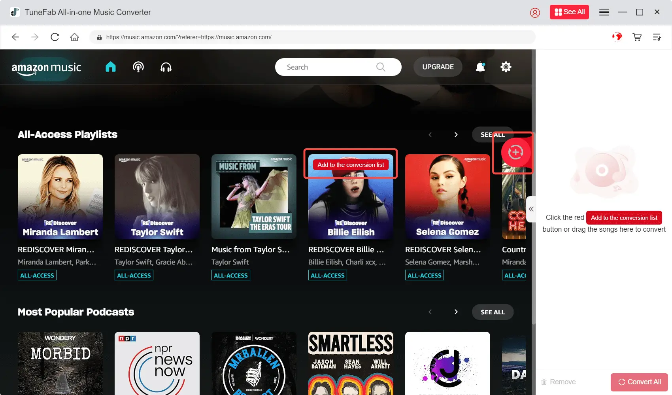Click the 'REDISCOVER Taylor...' title link
672x395 pixels.
[x=154, y=249]
